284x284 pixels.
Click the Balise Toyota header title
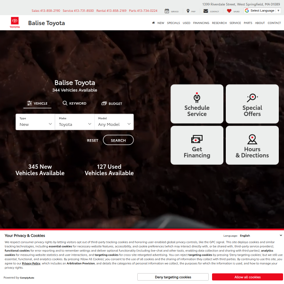(46, 23)
